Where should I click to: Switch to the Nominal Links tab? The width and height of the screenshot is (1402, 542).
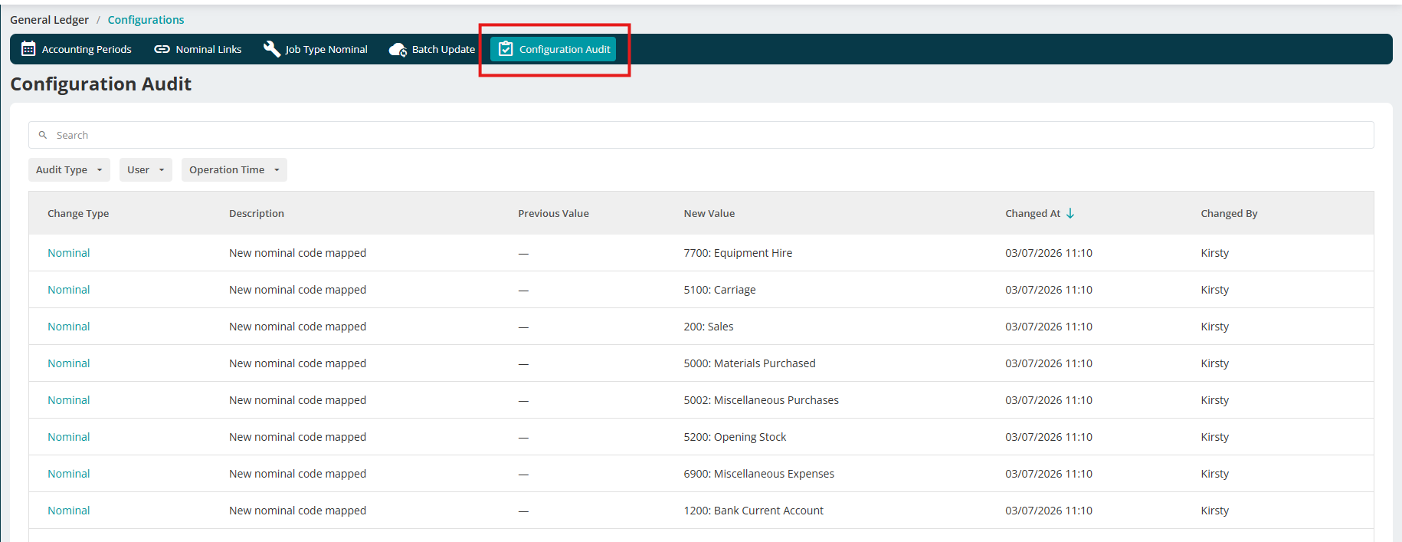198,49
